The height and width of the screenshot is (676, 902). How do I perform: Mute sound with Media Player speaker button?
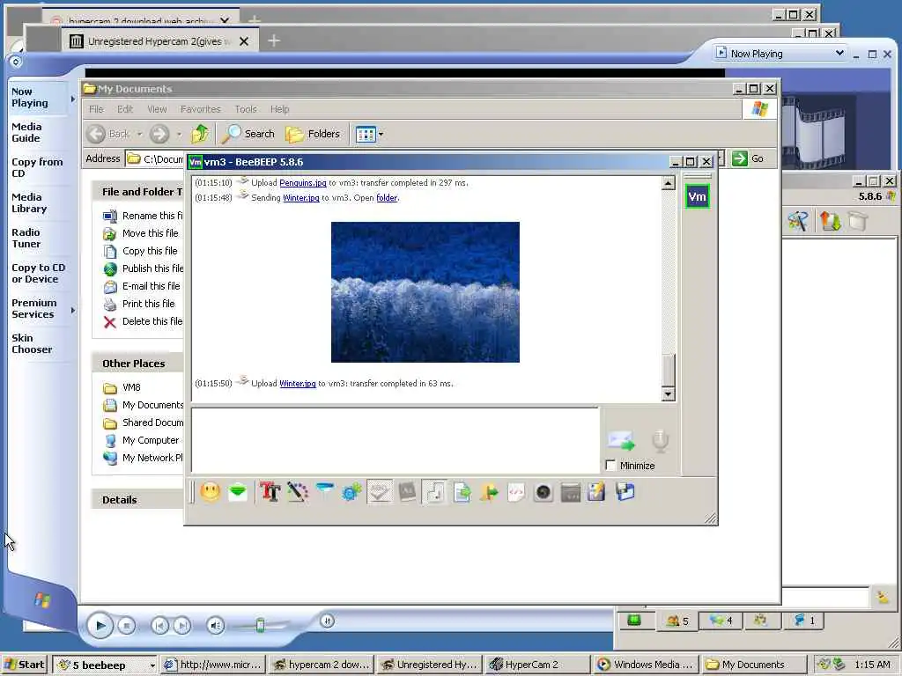(216, 626)
